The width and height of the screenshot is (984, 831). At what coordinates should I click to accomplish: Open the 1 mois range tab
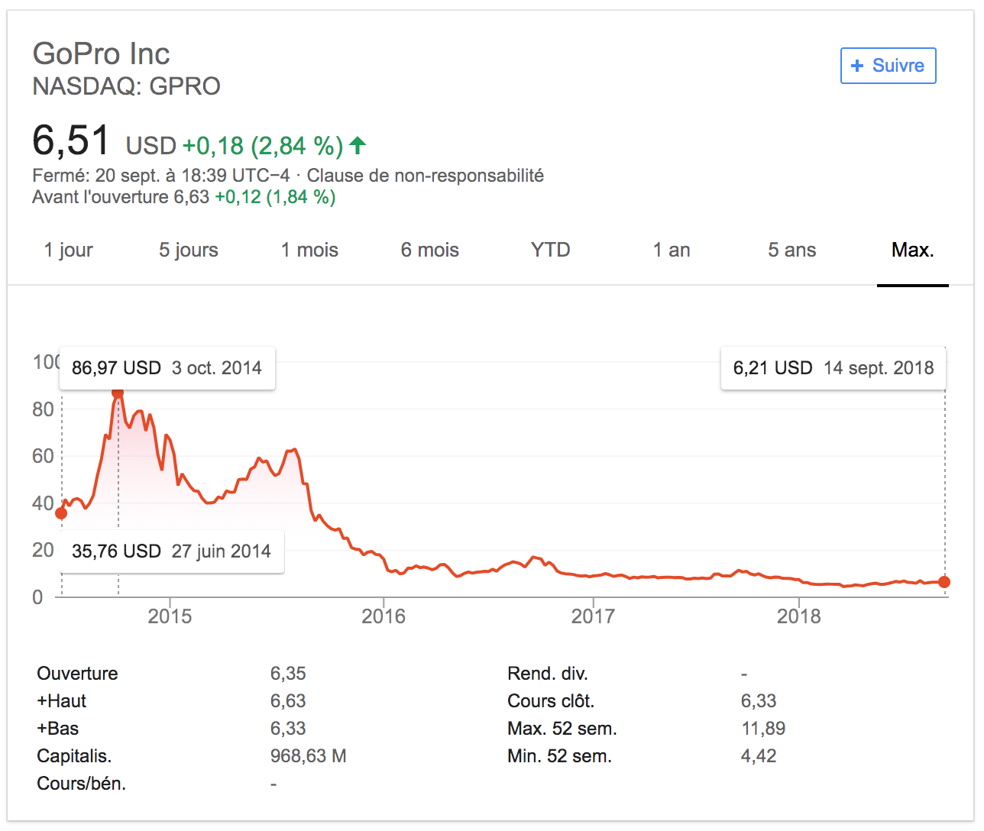click(x=309, y=250)
